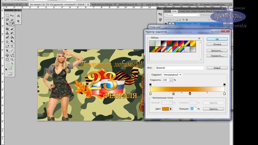The height and width of the screenshot is (145, 258).
Task: Toggle lock transparent pixels in Layers panel
Action: [177, 20]
